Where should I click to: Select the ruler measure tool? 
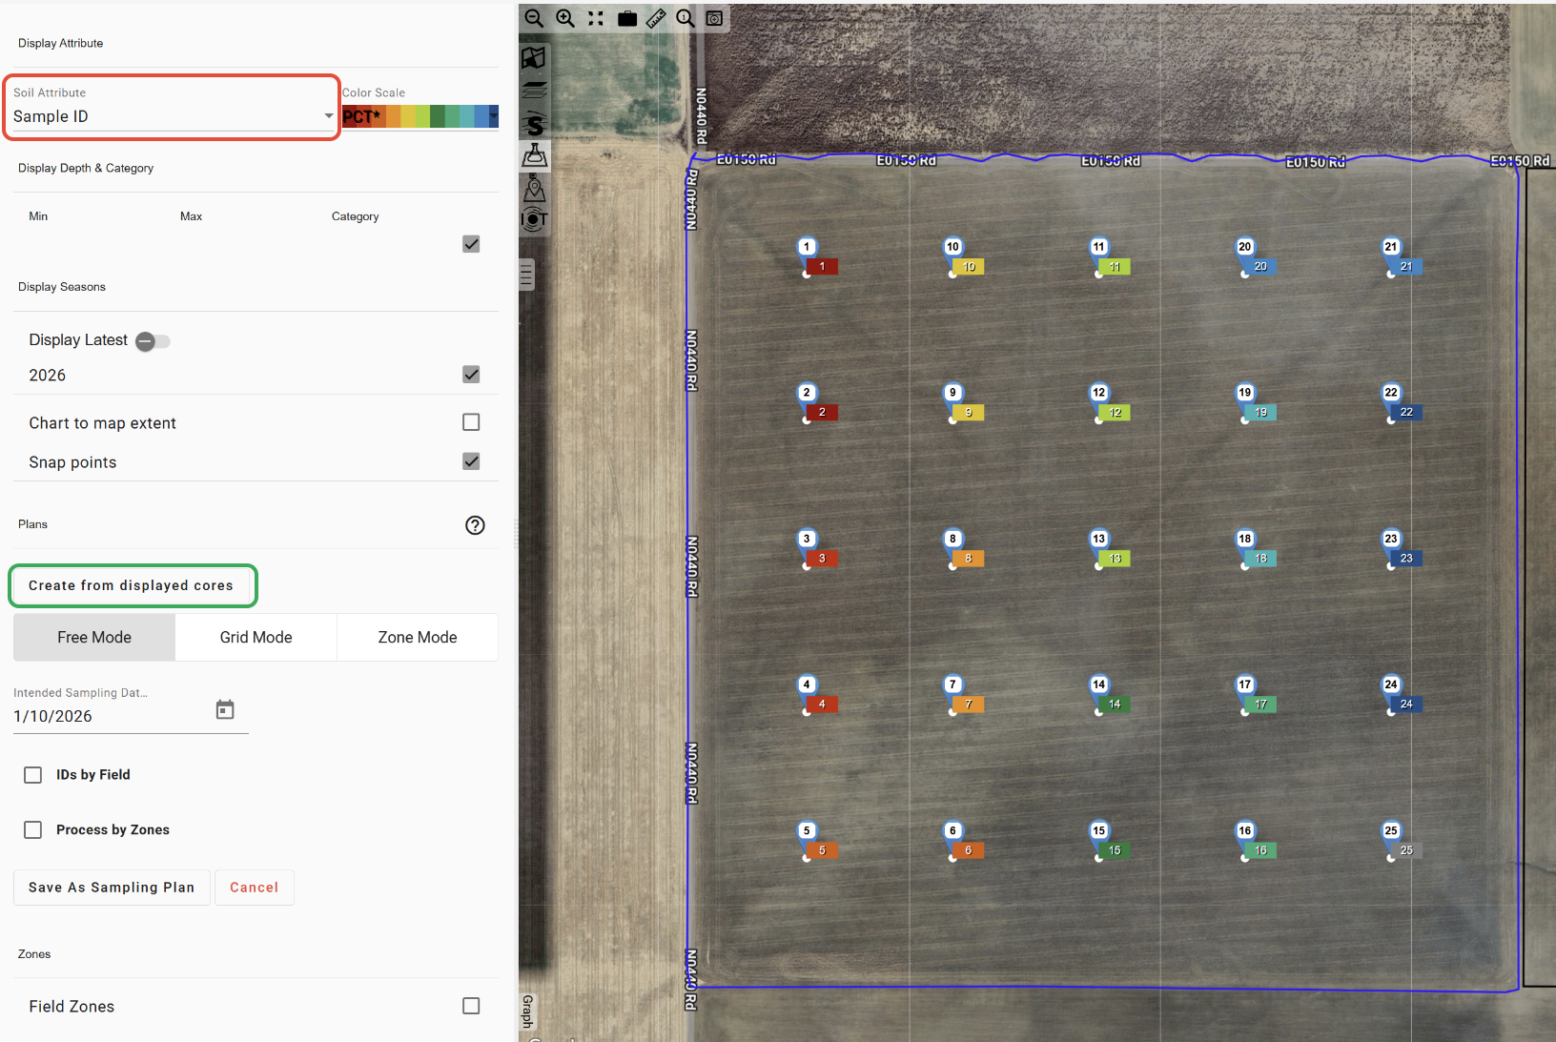pyautogui.click(x=656, y=18)
